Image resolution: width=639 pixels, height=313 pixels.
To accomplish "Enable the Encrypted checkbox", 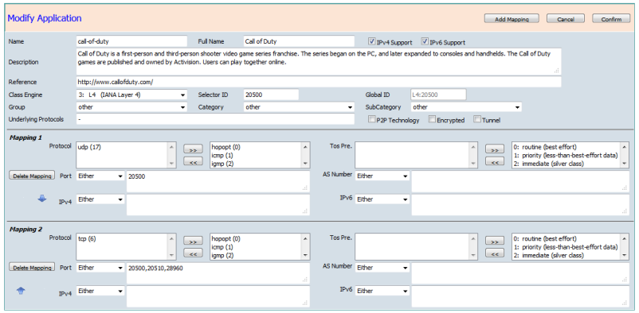I will coord(432,119).
